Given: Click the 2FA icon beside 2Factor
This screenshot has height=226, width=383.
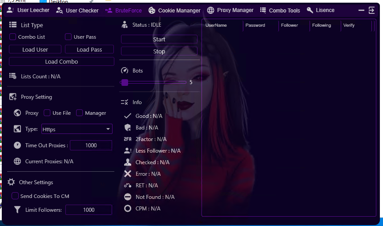Looking at the screenshot, I should [128, 139].
